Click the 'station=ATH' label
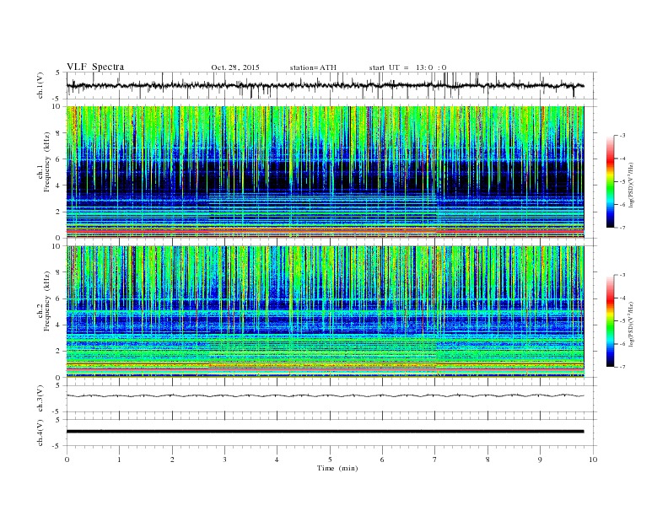Image resolution: width=668 pixels, height=516 pixels. pos(313,67)
